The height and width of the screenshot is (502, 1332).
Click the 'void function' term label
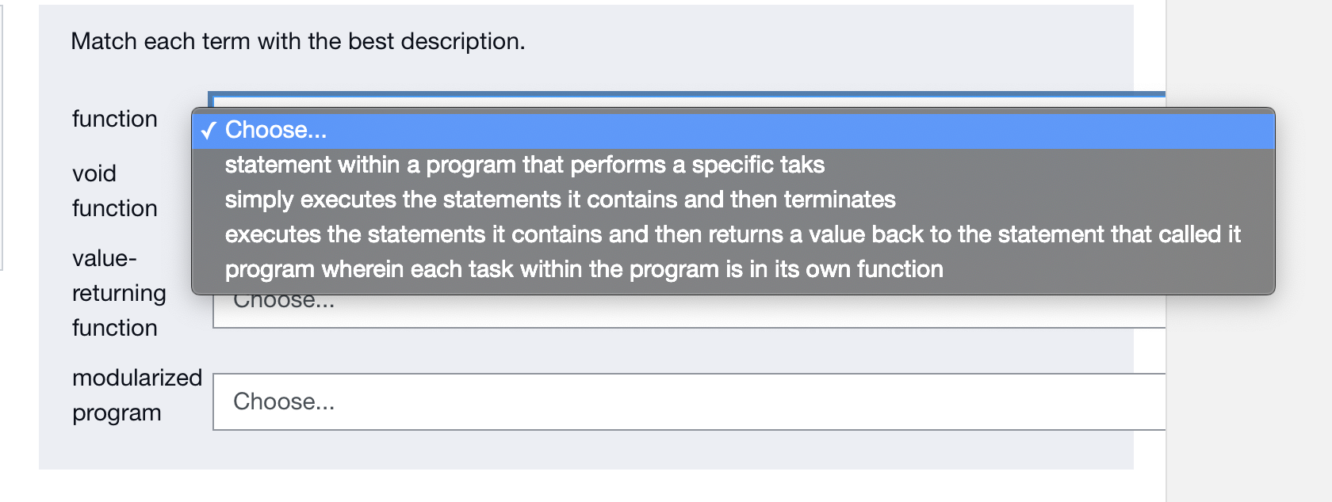[x=115, y=190]
